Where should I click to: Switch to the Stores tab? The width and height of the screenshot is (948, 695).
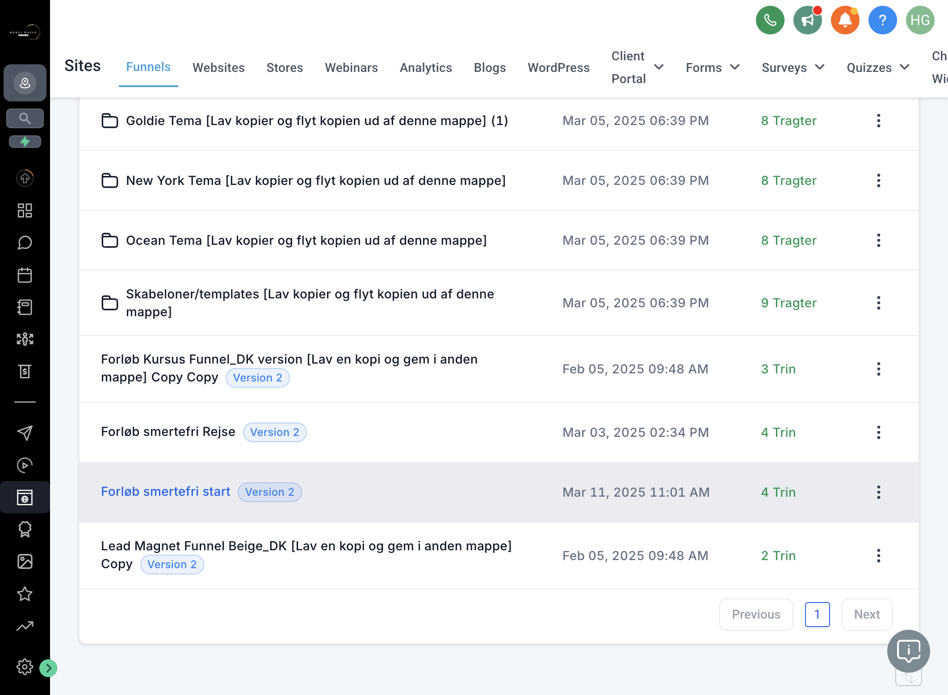point(285,67)
